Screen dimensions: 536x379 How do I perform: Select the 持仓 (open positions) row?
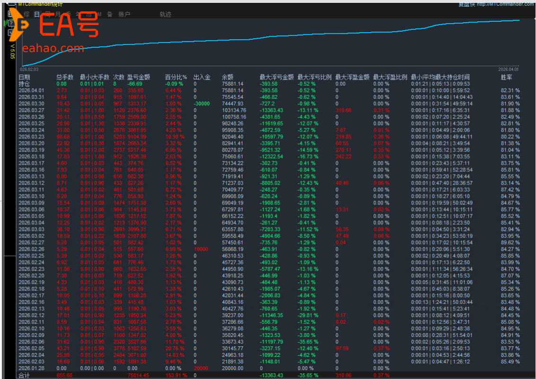[x=24, y=84]
